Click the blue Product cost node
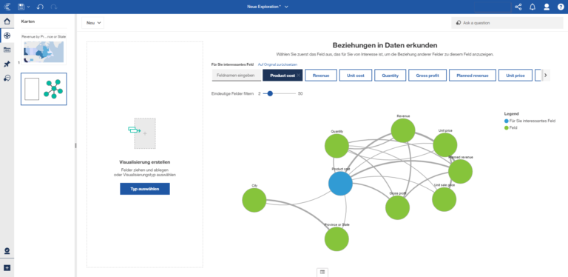The image size is (568, 277). pos(340,184)
